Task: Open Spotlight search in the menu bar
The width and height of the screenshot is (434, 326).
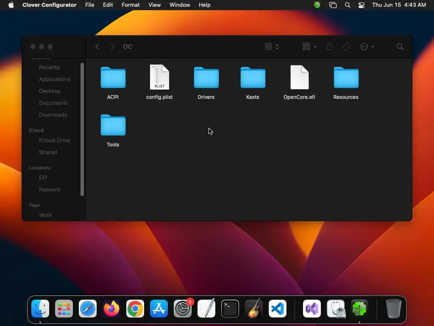Action: (348, 5)
